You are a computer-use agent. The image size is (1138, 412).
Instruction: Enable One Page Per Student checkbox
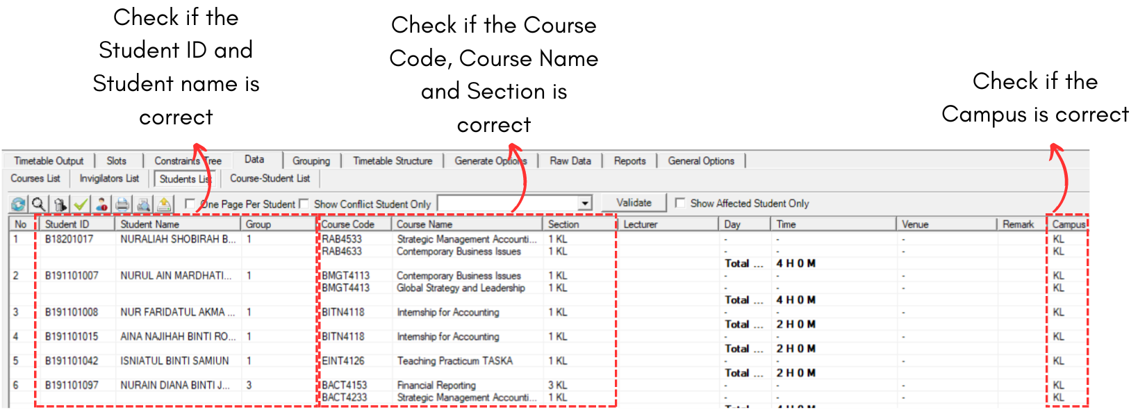pyautogui.click(x=190, y=204)
